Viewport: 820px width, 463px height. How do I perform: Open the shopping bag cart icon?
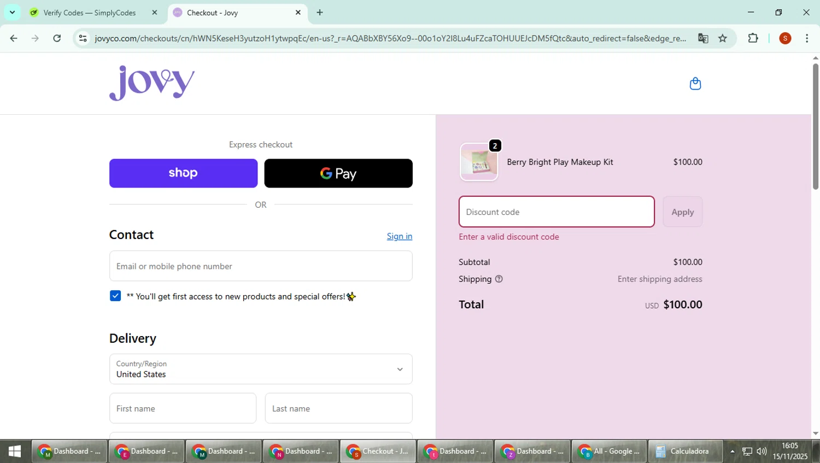pyautogui.click(x=695, y=84)
